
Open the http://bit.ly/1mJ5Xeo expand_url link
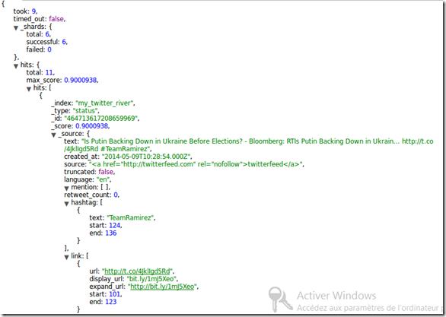pyautogui.click(x=162, y=287)
